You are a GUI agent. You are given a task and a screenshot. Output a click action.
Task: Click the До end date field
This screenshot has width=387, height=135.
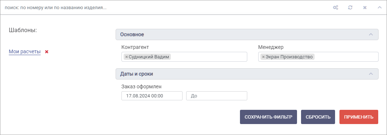tap(217, 96)
